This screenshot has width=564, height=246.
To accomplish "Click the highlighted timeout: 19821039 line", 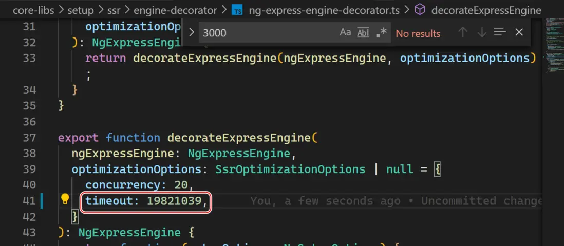I will 146,201.
